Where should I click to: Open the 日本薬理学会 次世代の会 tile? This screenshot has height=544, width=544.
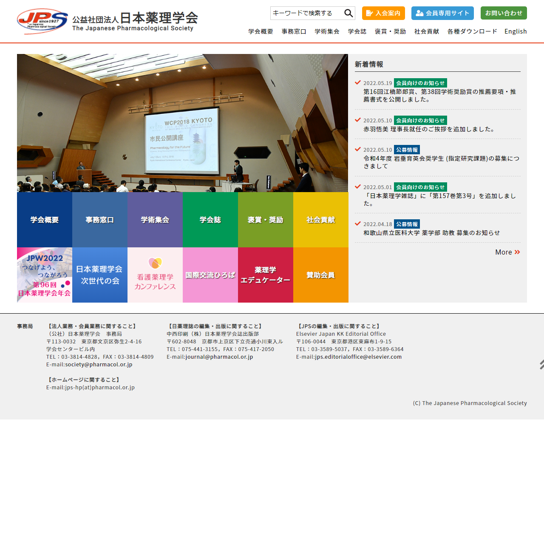tap(100, 275)
